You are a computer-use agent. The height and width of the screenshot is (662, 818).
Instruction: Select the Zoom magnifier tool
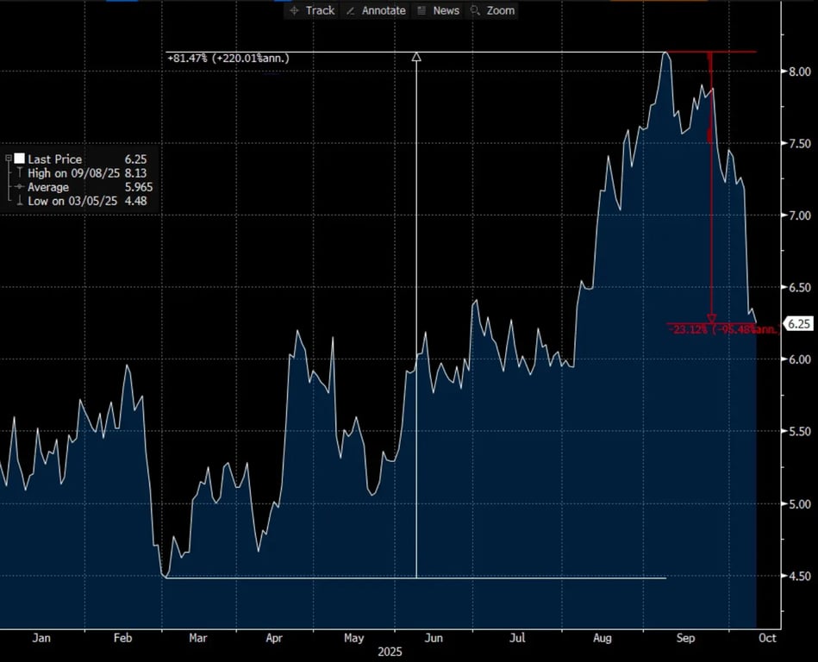pyautogui.click(x=491, y=10)
